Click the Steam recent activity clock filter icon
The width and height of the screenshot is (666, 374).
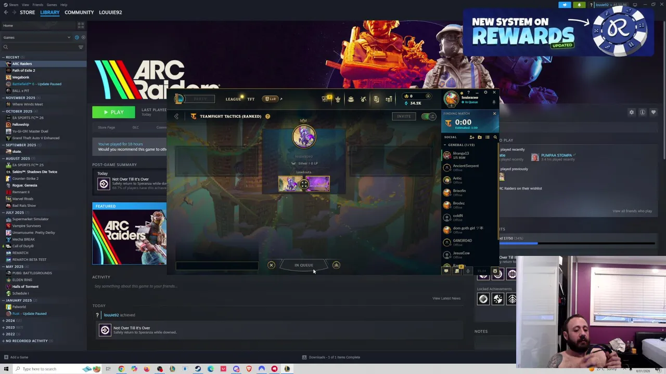76,37
